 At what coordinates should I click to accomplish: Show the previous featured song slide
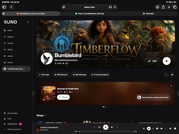click(x=33, y=94)
